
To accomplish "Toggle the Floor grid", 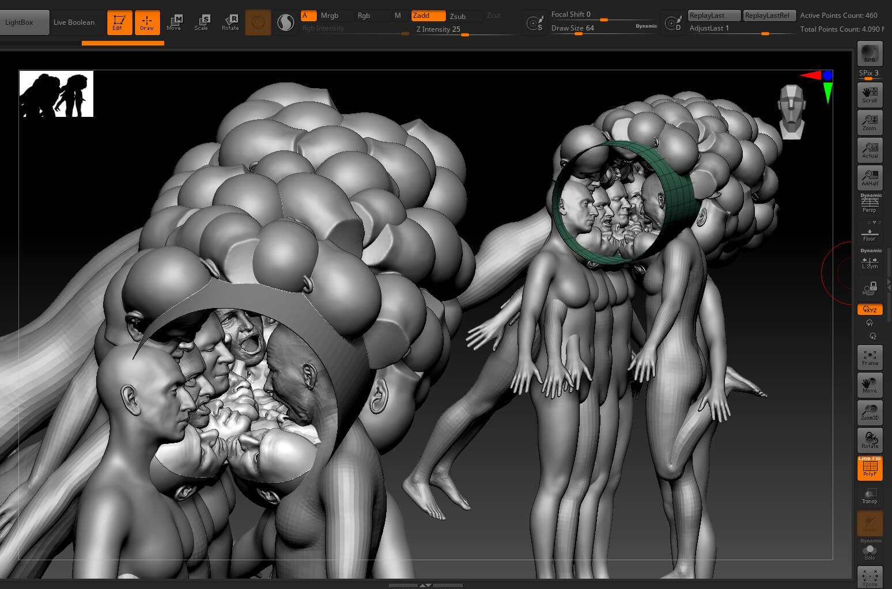I will click(870, 233).
